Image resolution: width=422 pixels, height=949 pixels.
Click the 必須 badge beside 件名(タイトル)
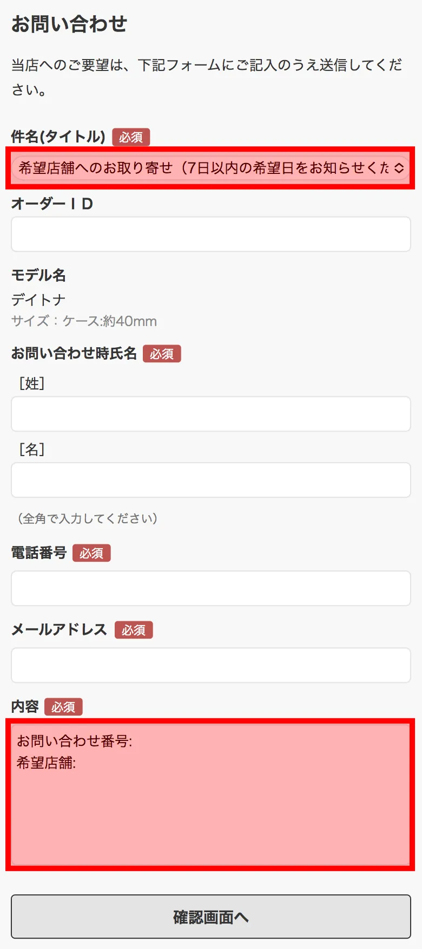131,138
